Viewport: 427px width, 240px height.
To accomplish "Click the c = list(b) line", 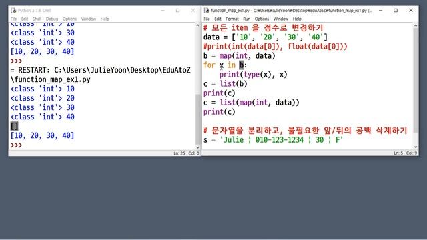I will click(226, 84).
